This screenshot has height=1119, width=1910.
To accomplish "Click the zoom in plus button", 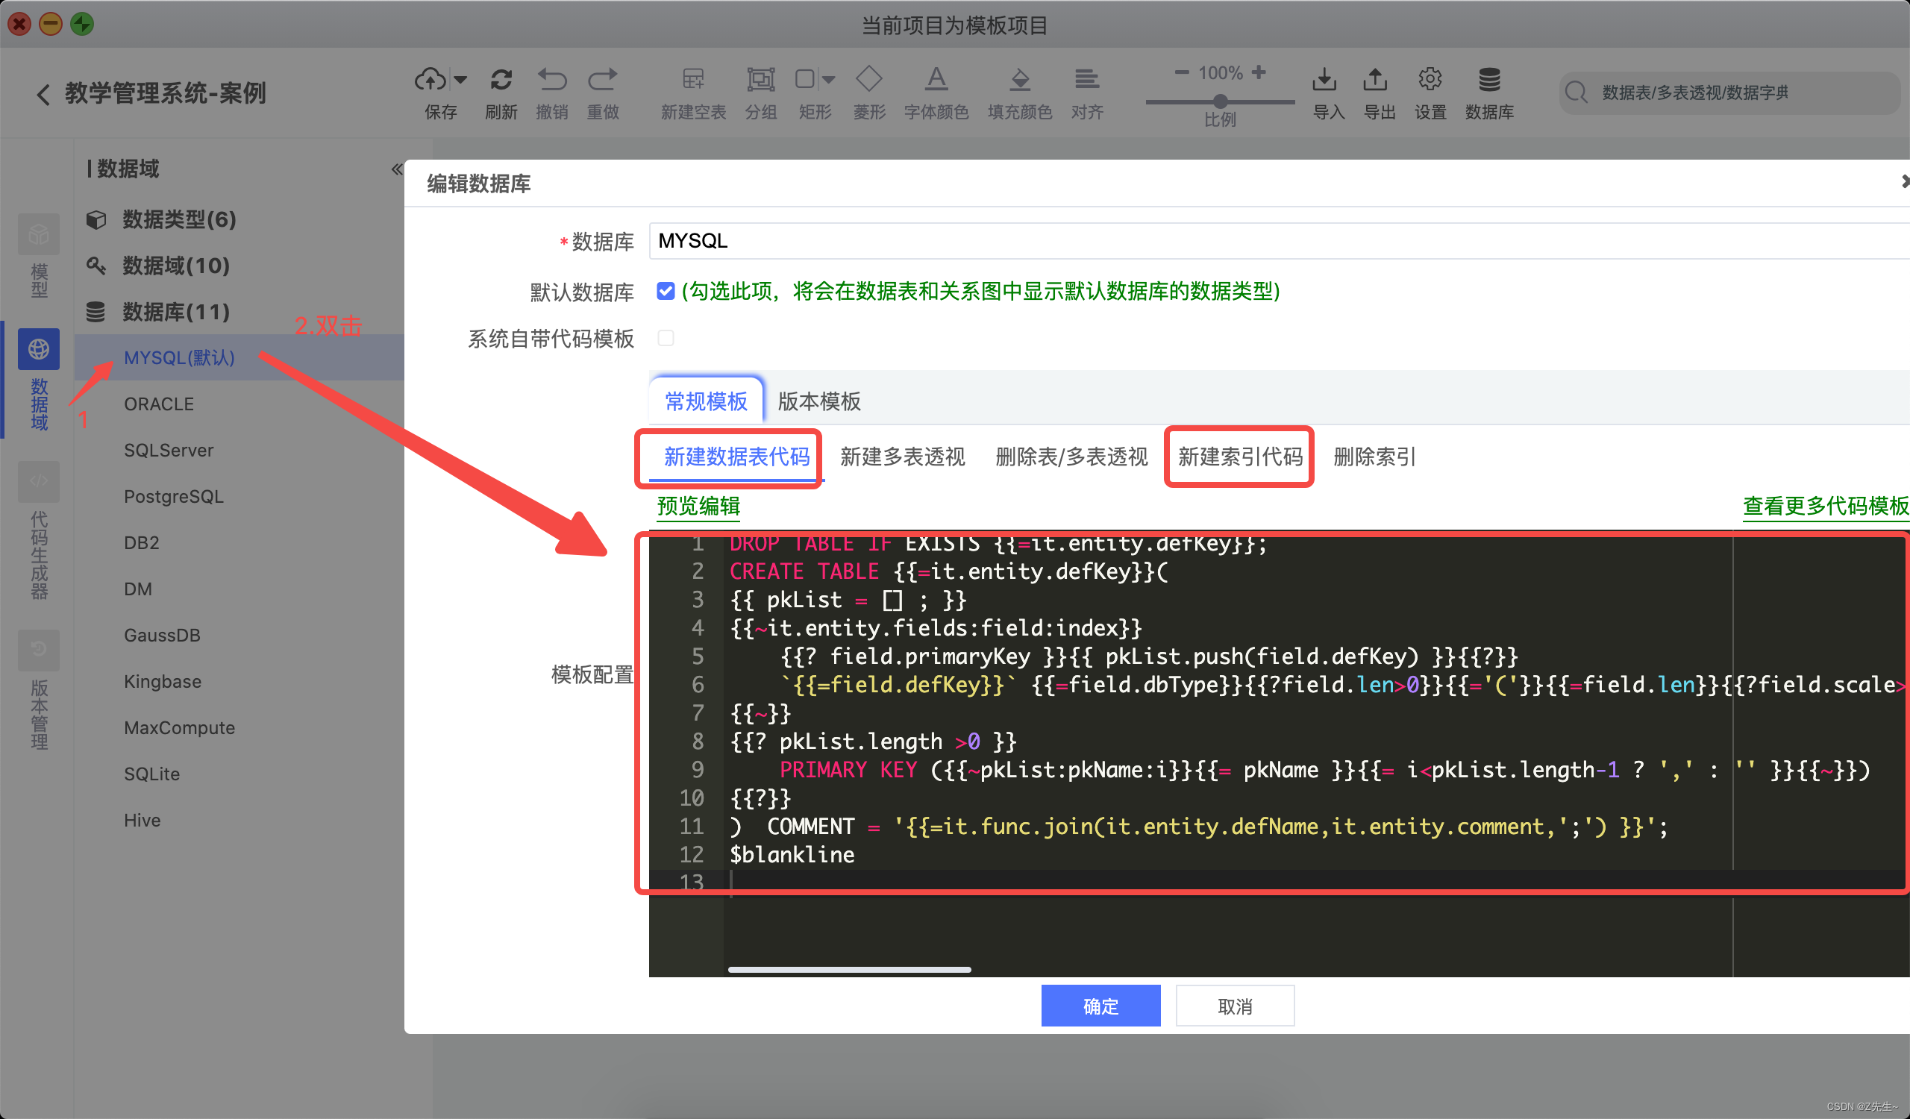I will [x=1259, y=72].
